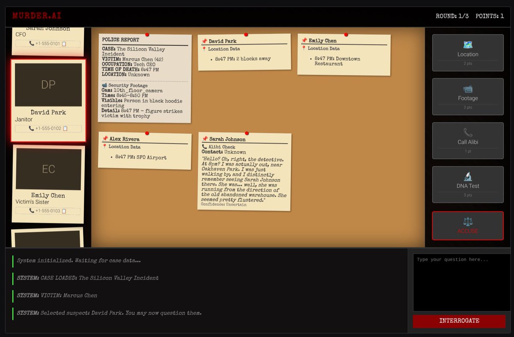Open David Park location data note
The width and height of the screenshot is (514, 337).
[x=244, y=52]
